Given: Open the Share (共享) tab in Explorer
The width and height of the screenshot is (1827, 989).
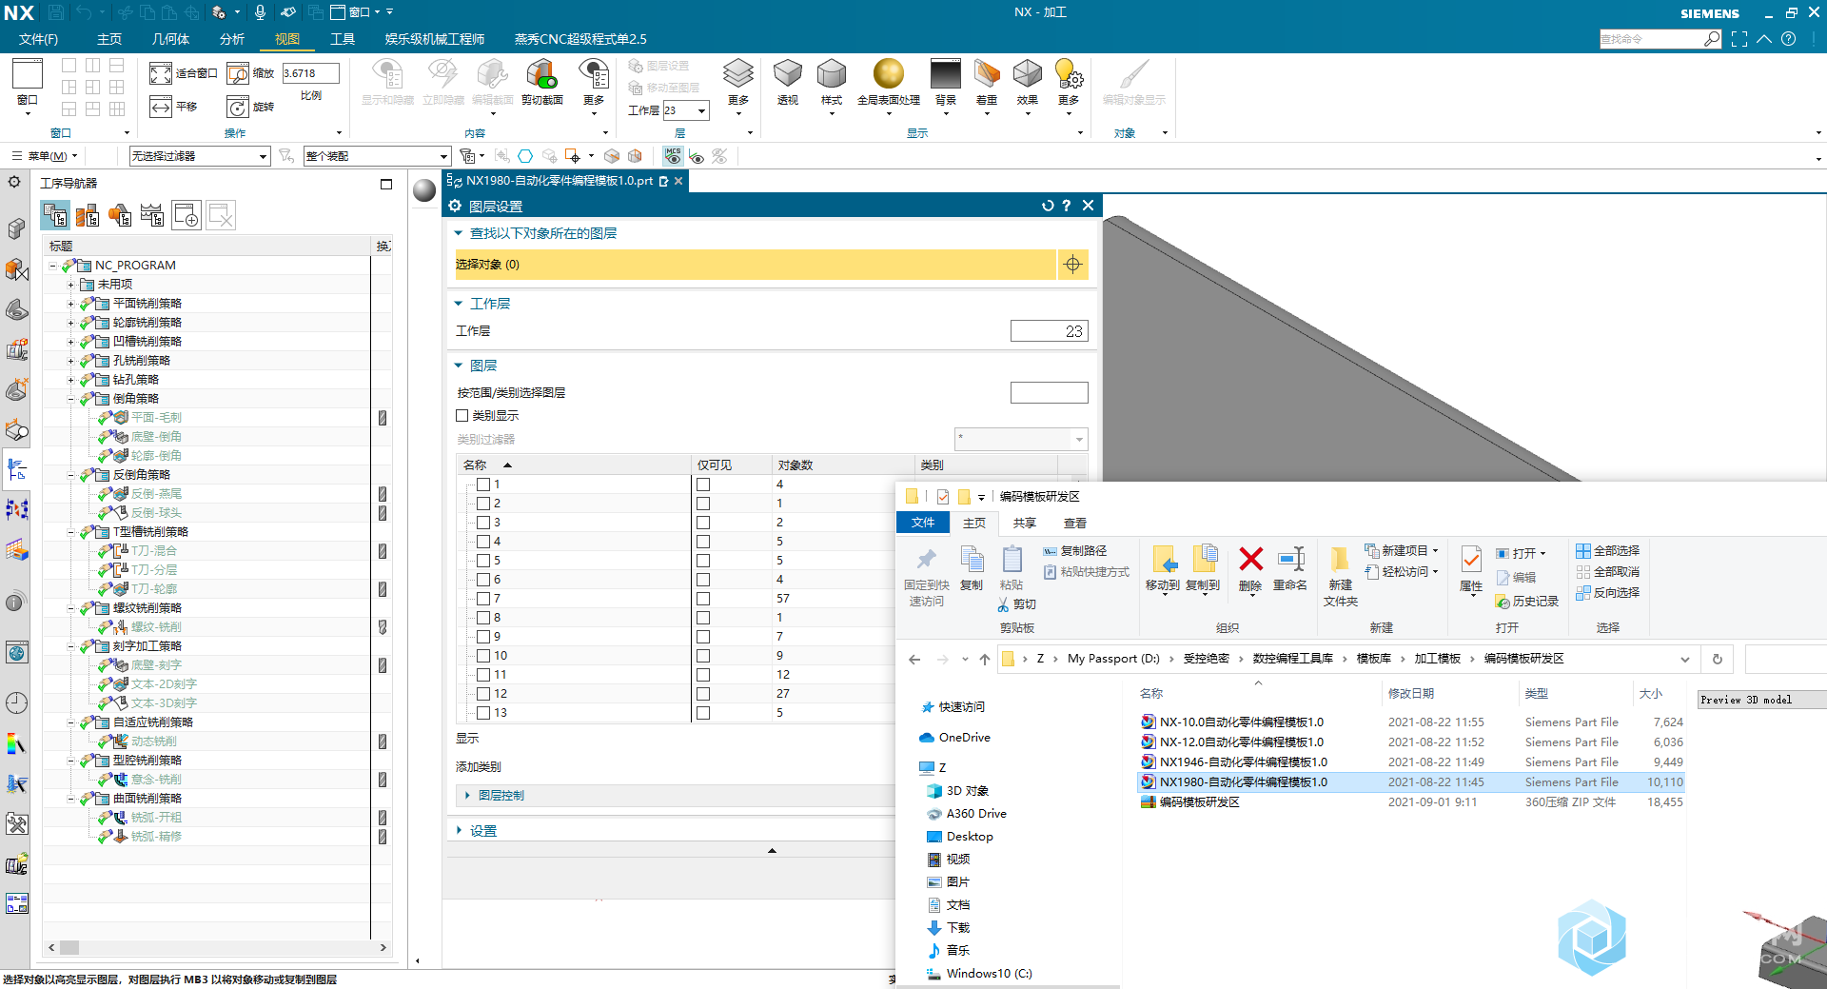Looking at the screenshot, I should pos(1025,523).
